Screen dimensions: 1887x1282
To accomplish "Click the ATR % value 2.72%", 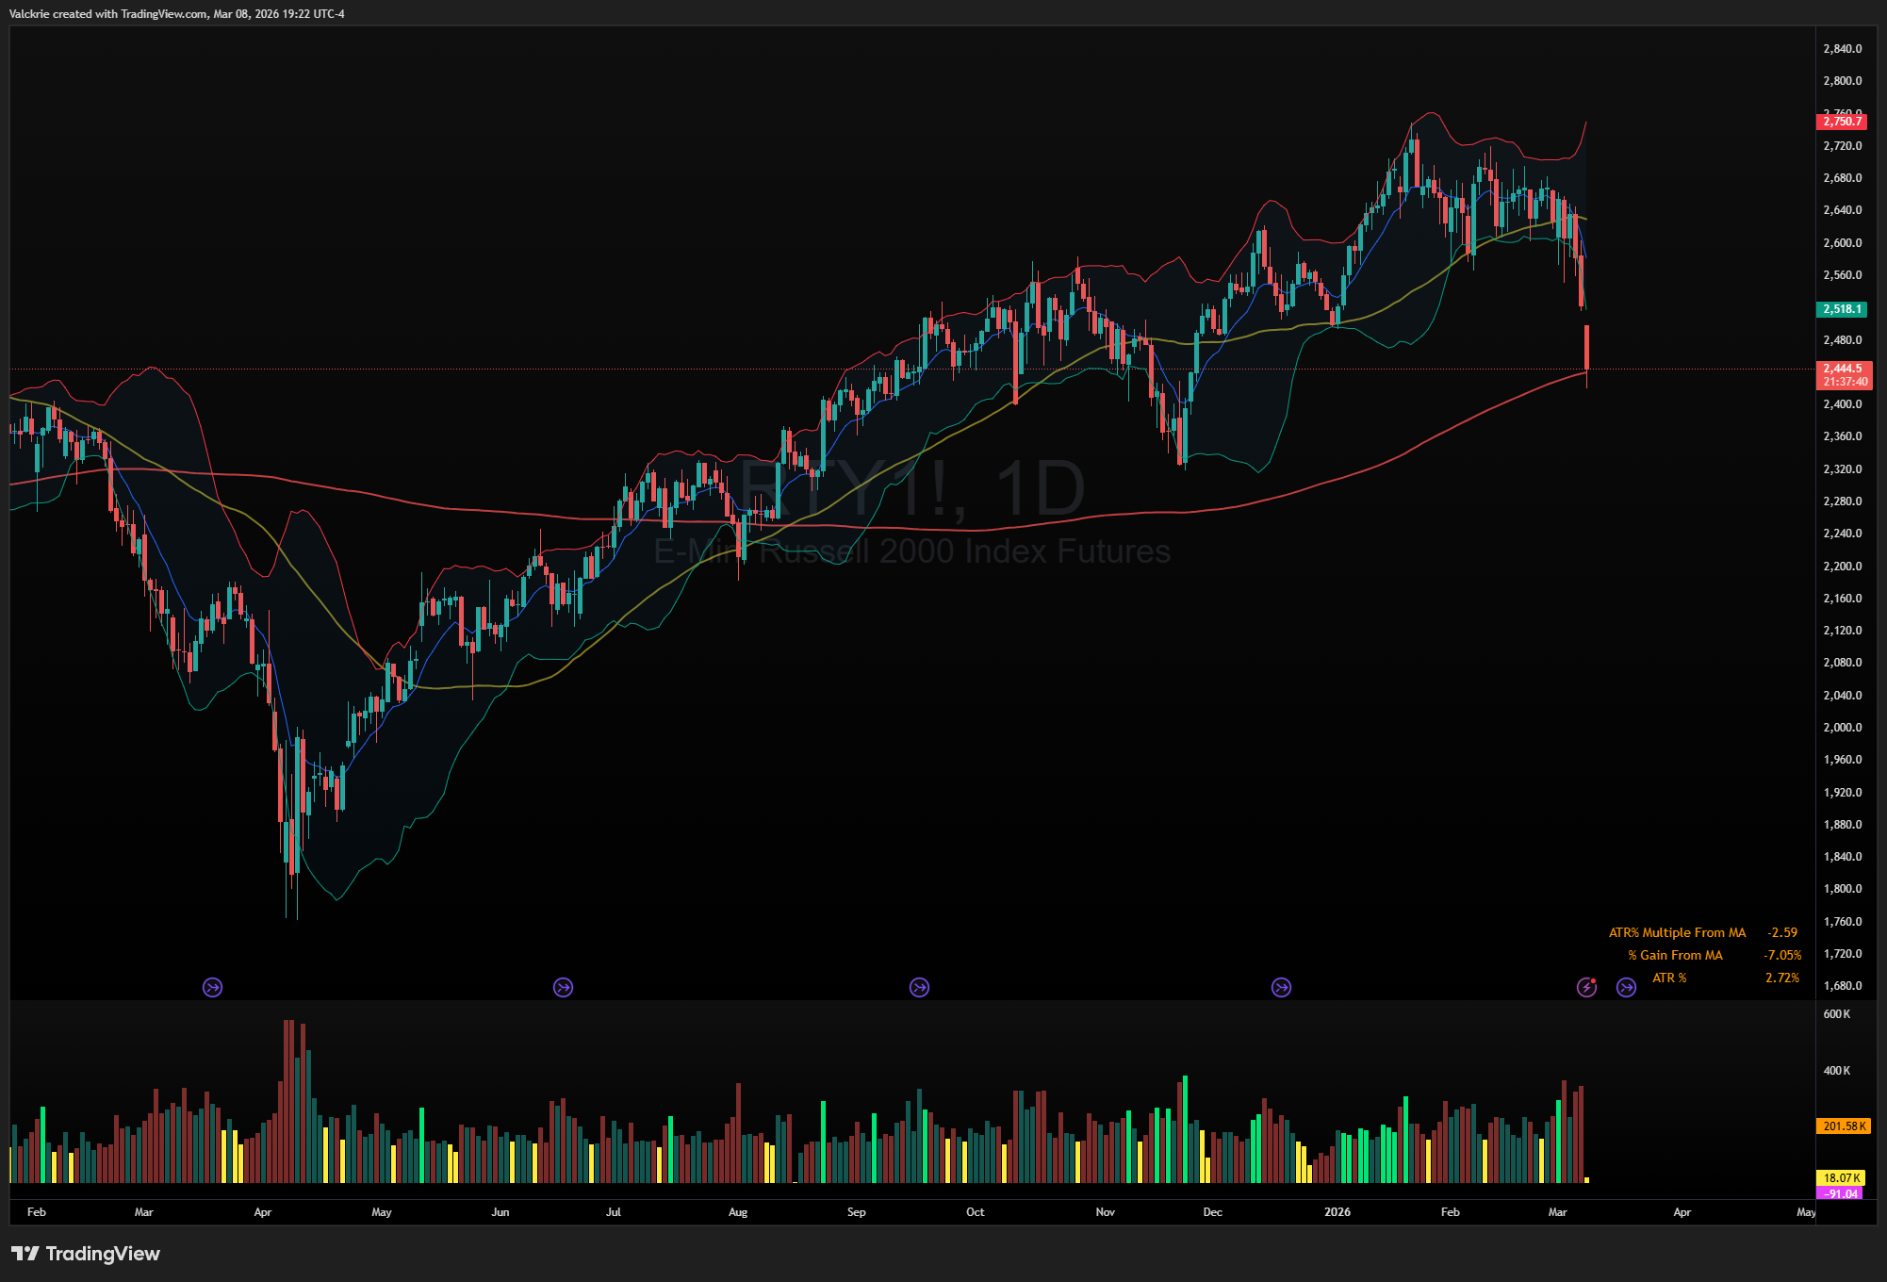I will click(x=1781, y=978).
